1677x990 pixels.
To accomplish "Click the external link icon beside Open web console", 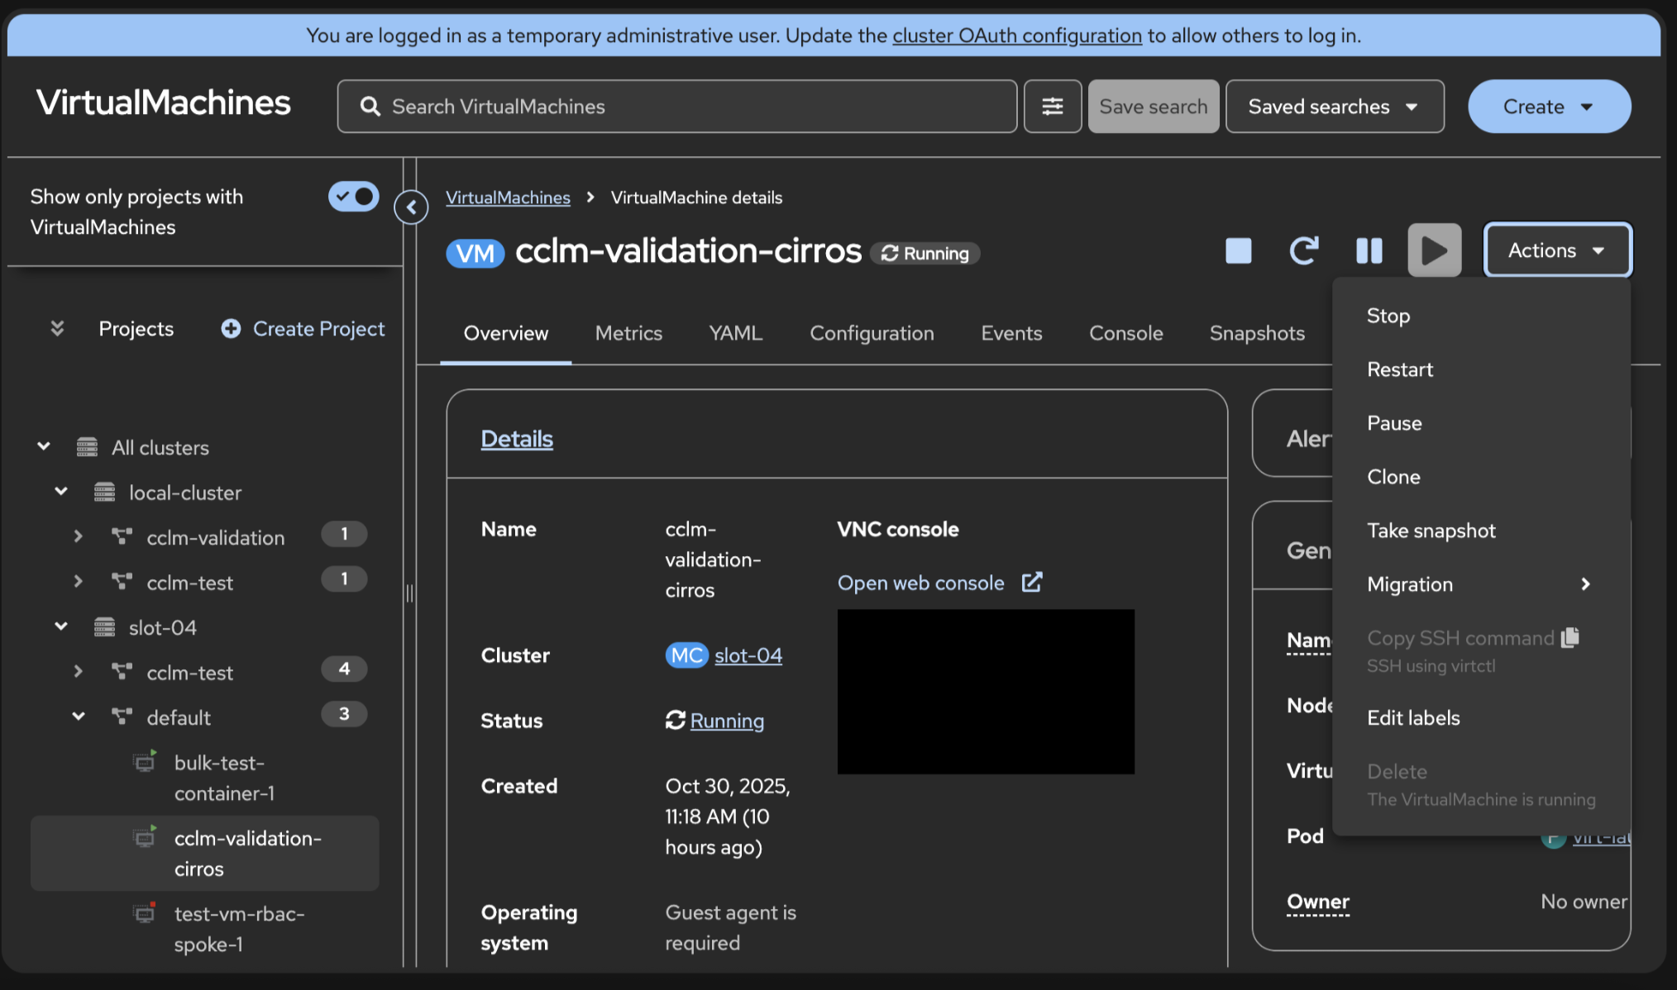I will [1032, 583].
